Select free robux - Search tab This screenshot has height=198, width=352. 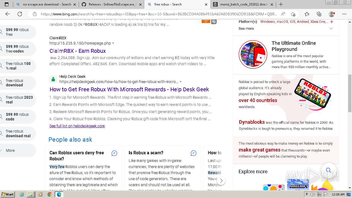click(x=177, y=4)
